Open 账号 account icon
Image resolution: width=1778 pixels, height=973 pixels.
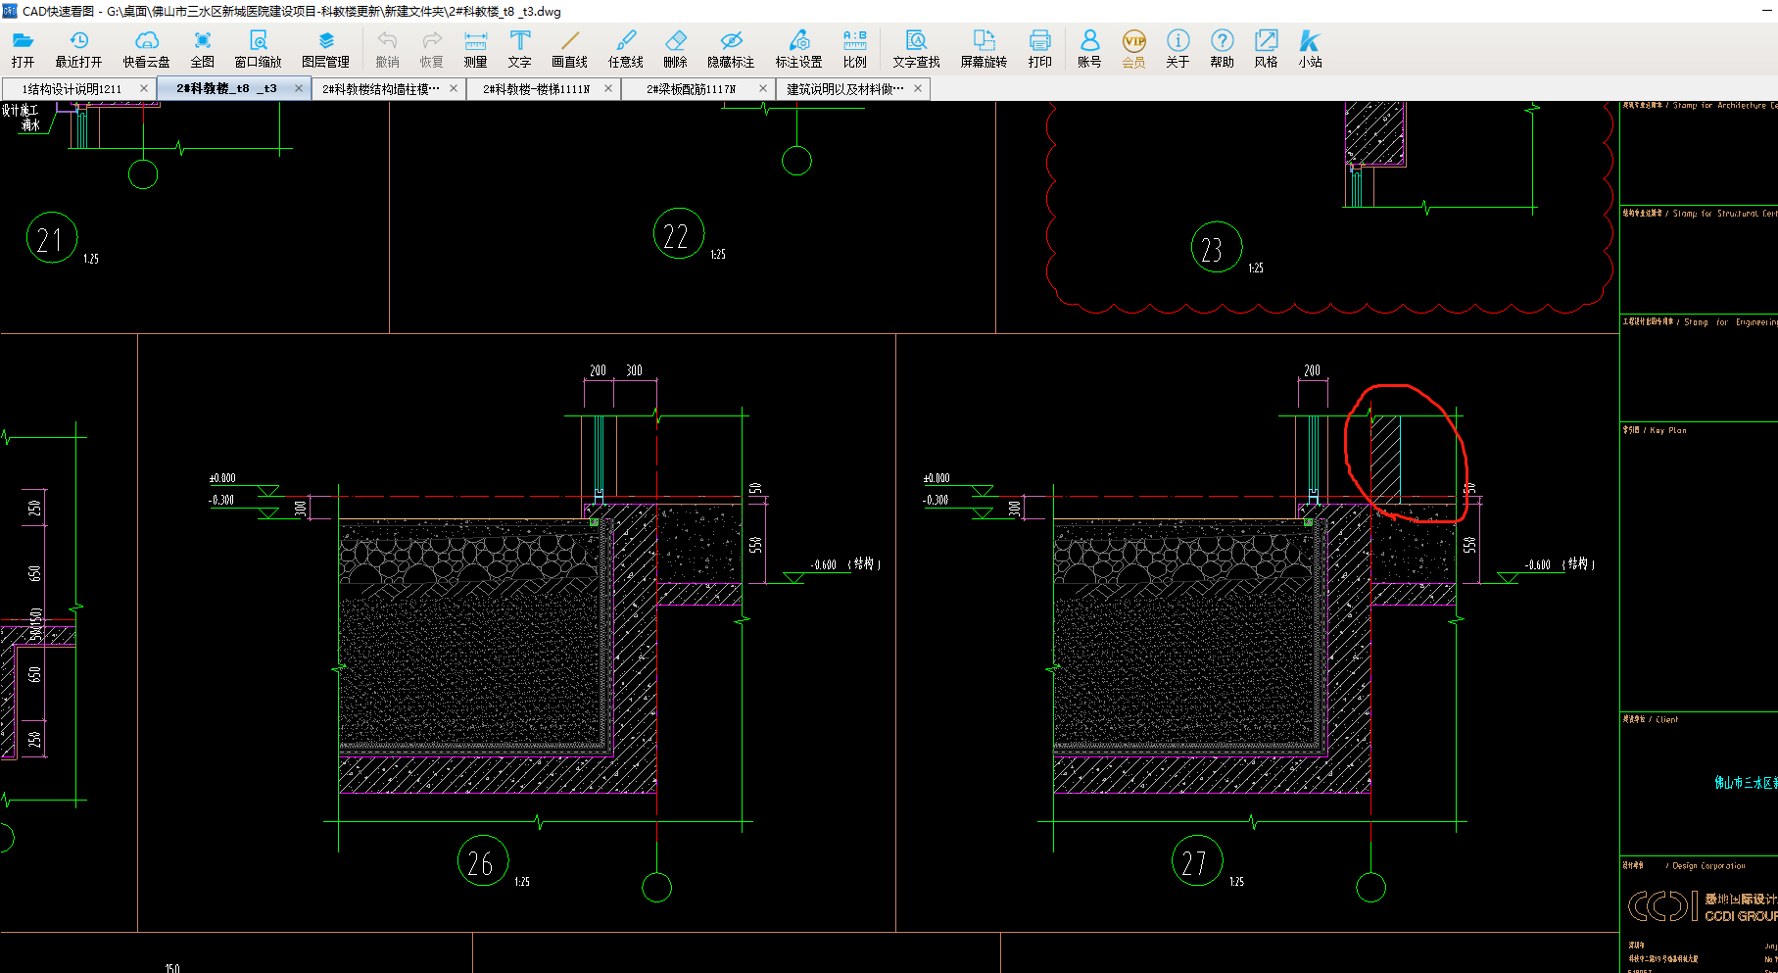click(1089, 48)
